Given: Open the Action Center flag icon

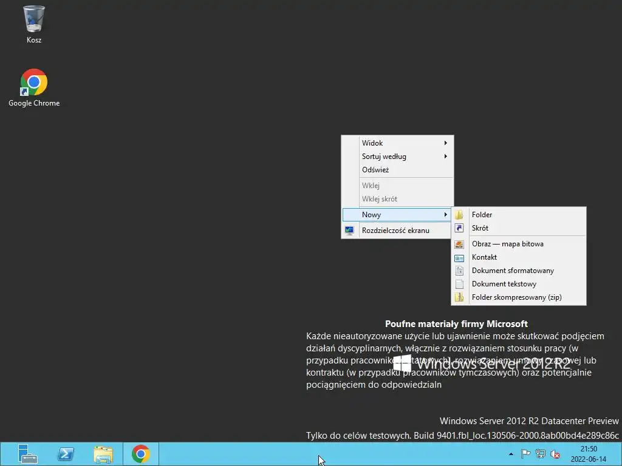Looking at the screenshot, I should click(x=525, y=454).
